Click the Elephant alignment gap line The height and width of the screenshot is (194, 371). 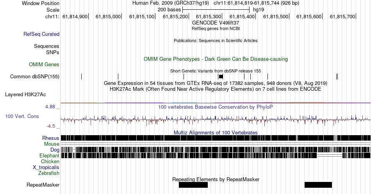point(330,155)
